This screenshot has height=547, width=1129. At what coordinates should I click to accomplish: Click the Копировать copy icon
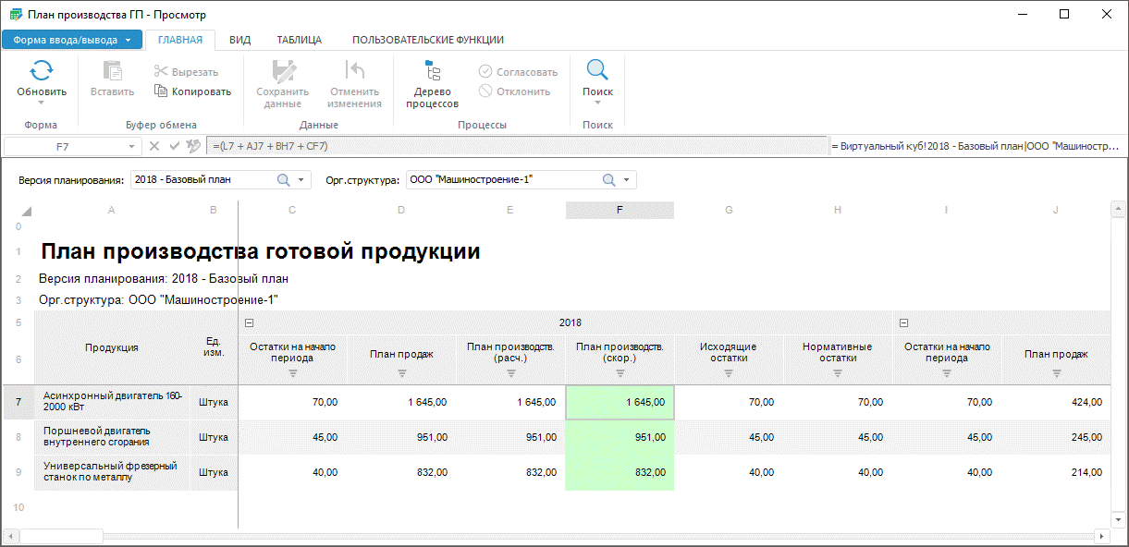pos(161,91)
